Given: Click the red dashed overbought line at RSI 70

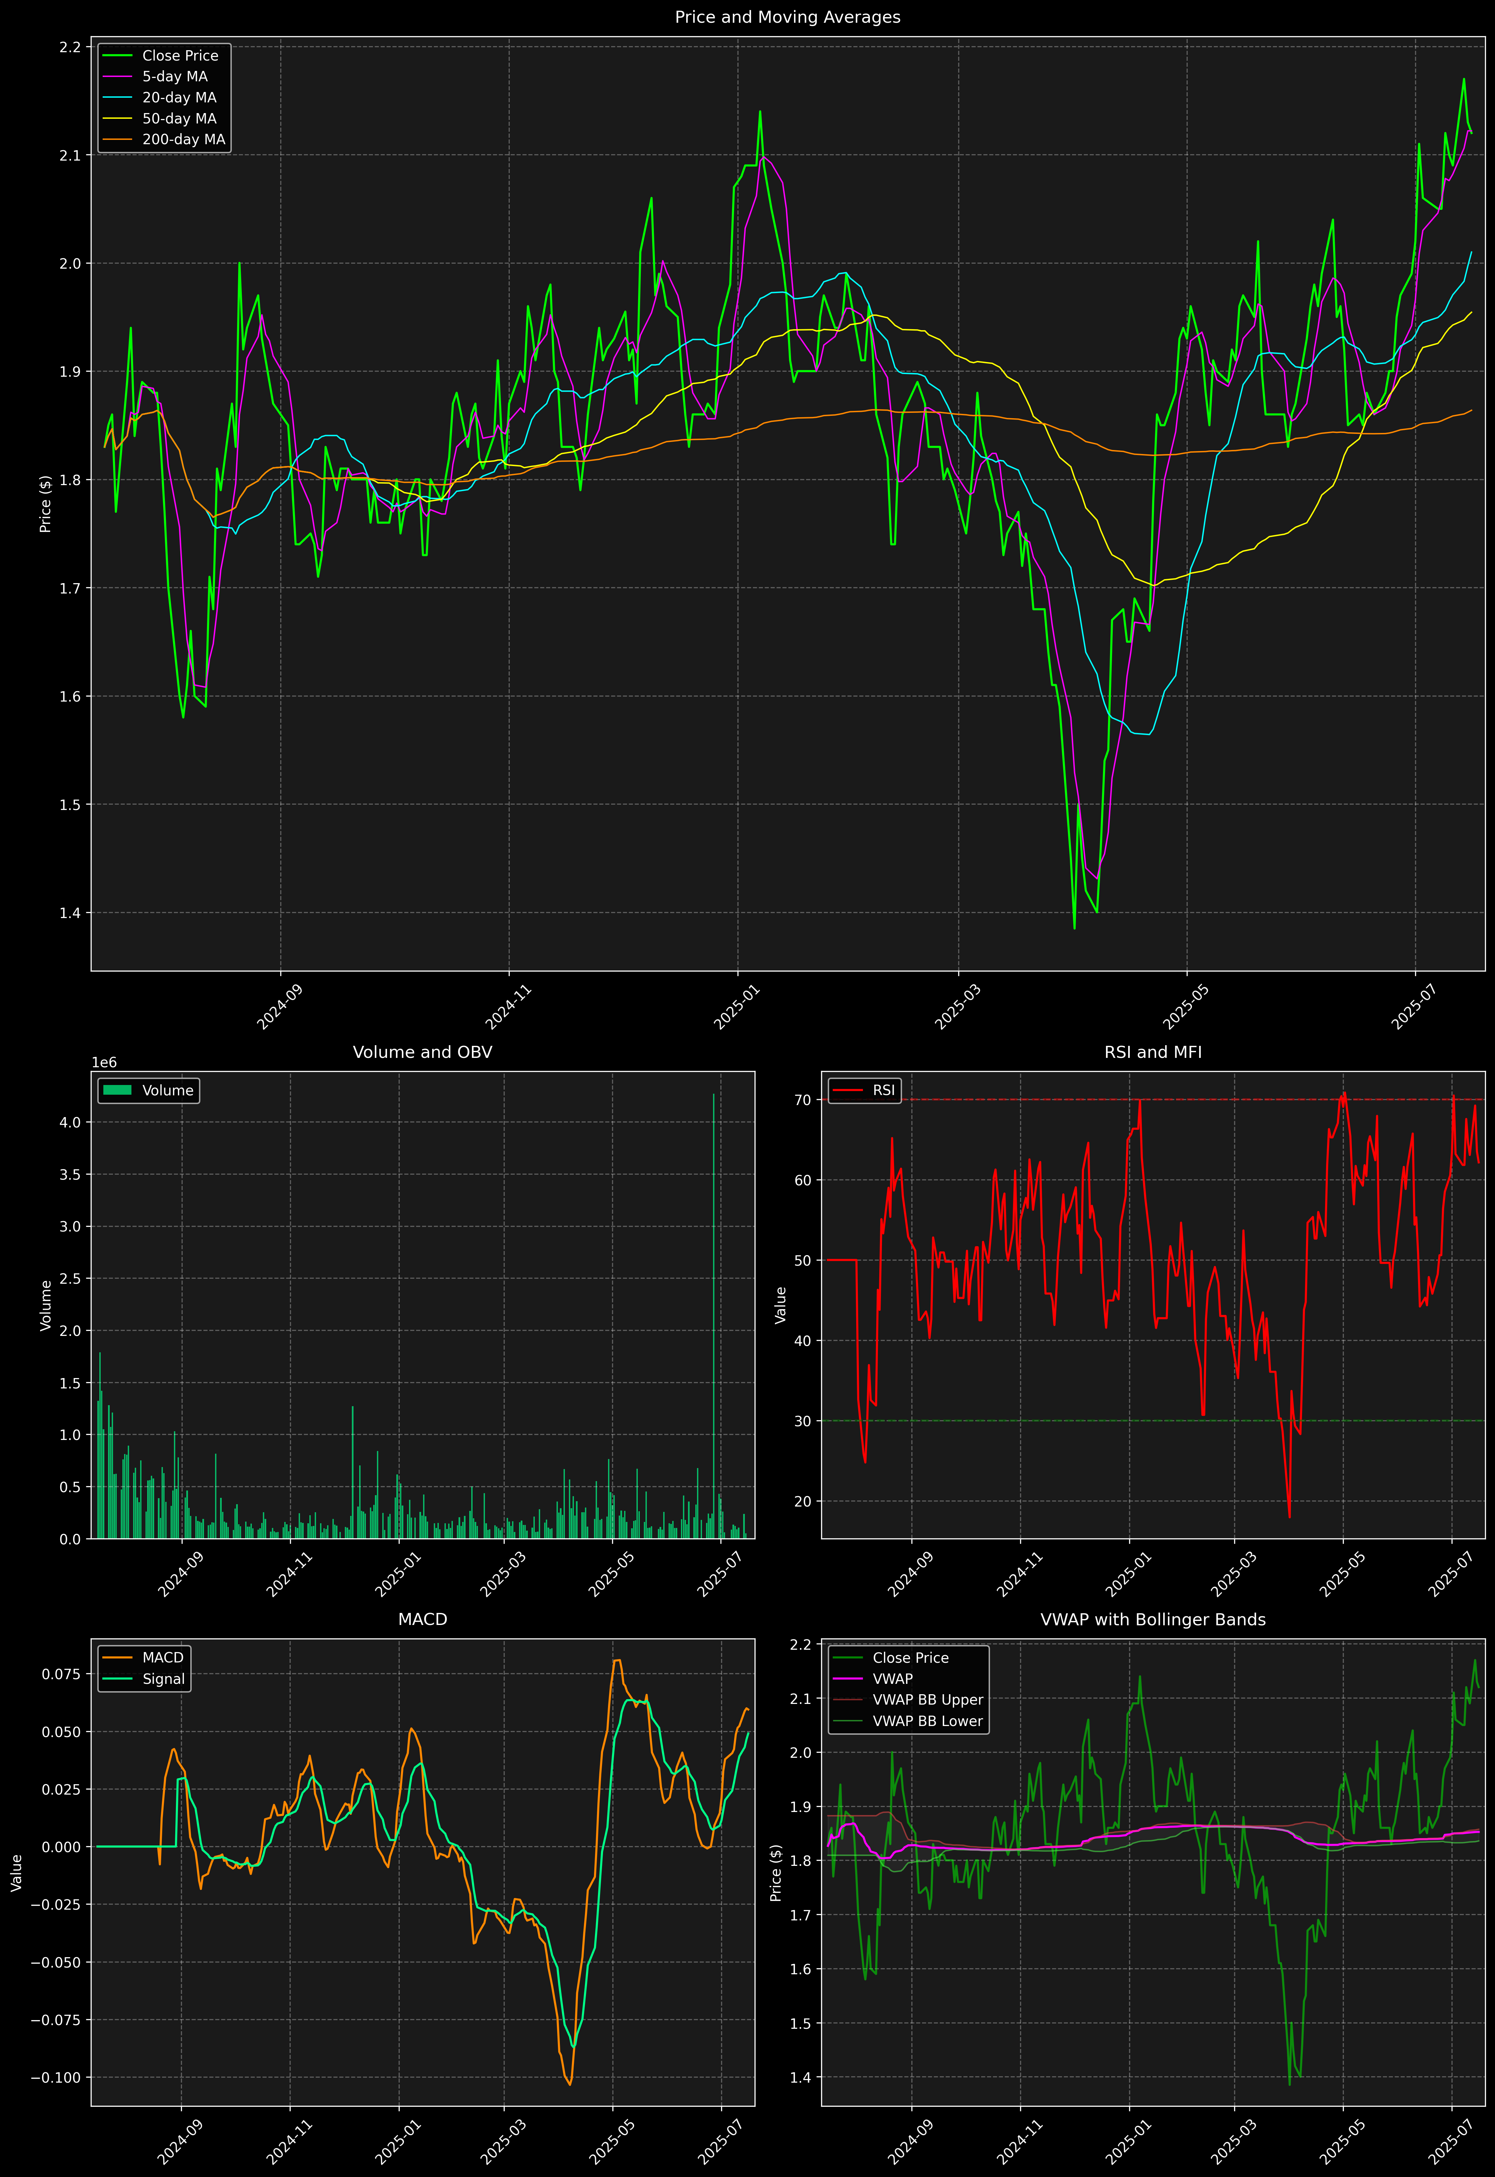Looking at the screenshot, I should 1153,1100.
